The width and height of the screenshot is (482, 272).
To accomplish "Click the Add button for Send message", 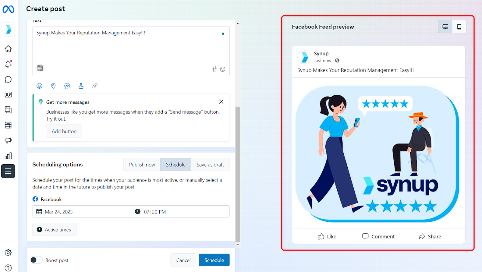I will tap(64, 131).
